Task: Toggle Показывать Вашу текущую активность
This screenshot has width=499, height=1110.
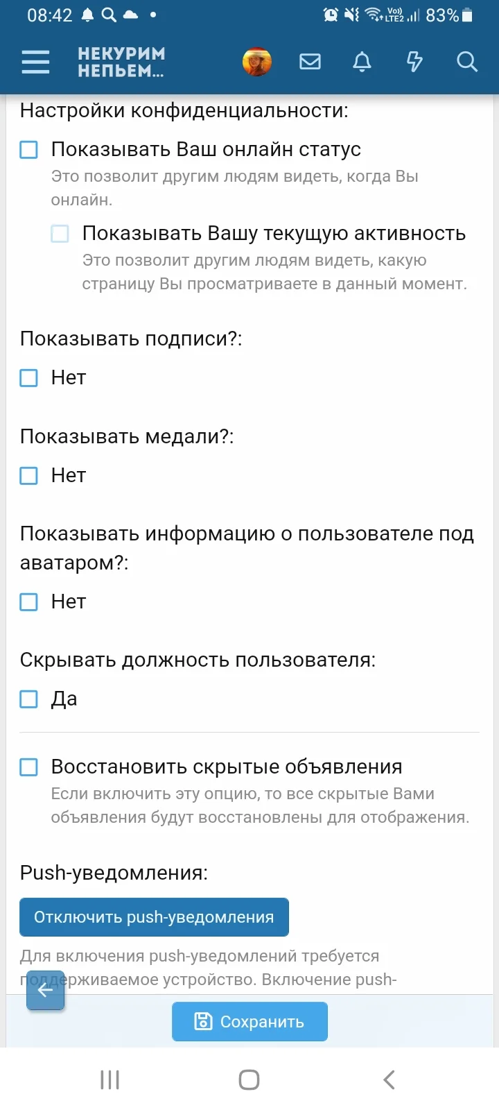Action: click(61, 234)
